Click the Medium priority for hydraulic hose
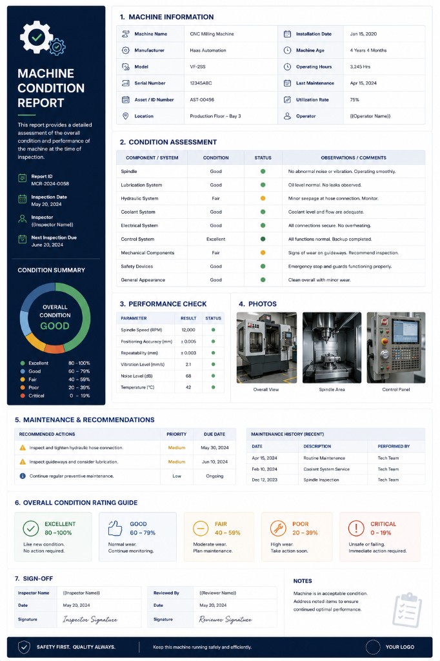440x661 pixels. [x=177, y=448]
